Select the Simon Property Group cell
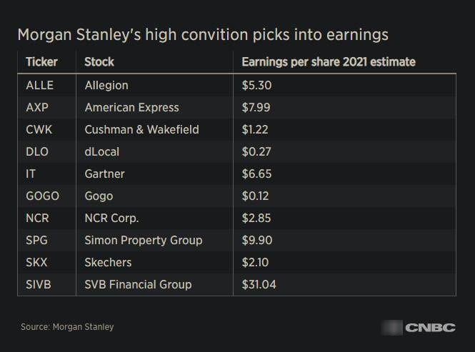 pyautogui.click(x=143, y=240)
